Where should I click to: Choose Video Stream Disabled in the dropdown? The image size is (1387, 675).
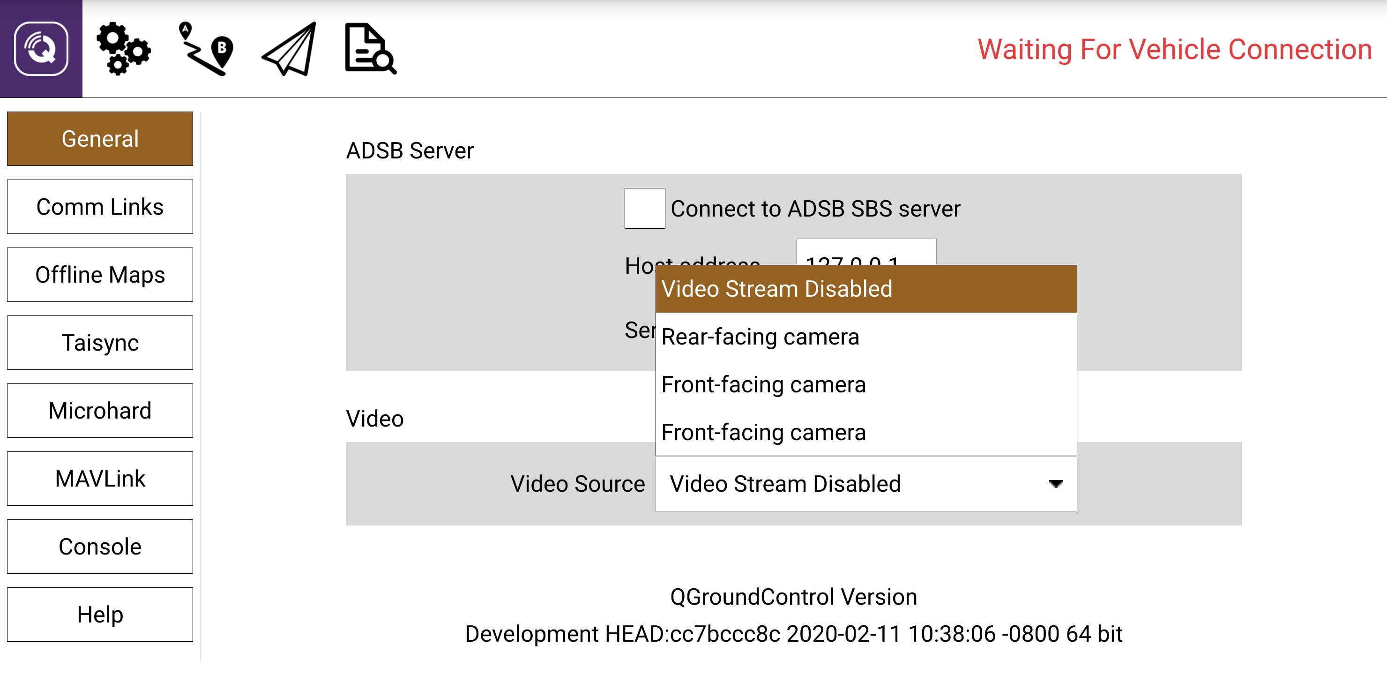(x=777, y=289)
